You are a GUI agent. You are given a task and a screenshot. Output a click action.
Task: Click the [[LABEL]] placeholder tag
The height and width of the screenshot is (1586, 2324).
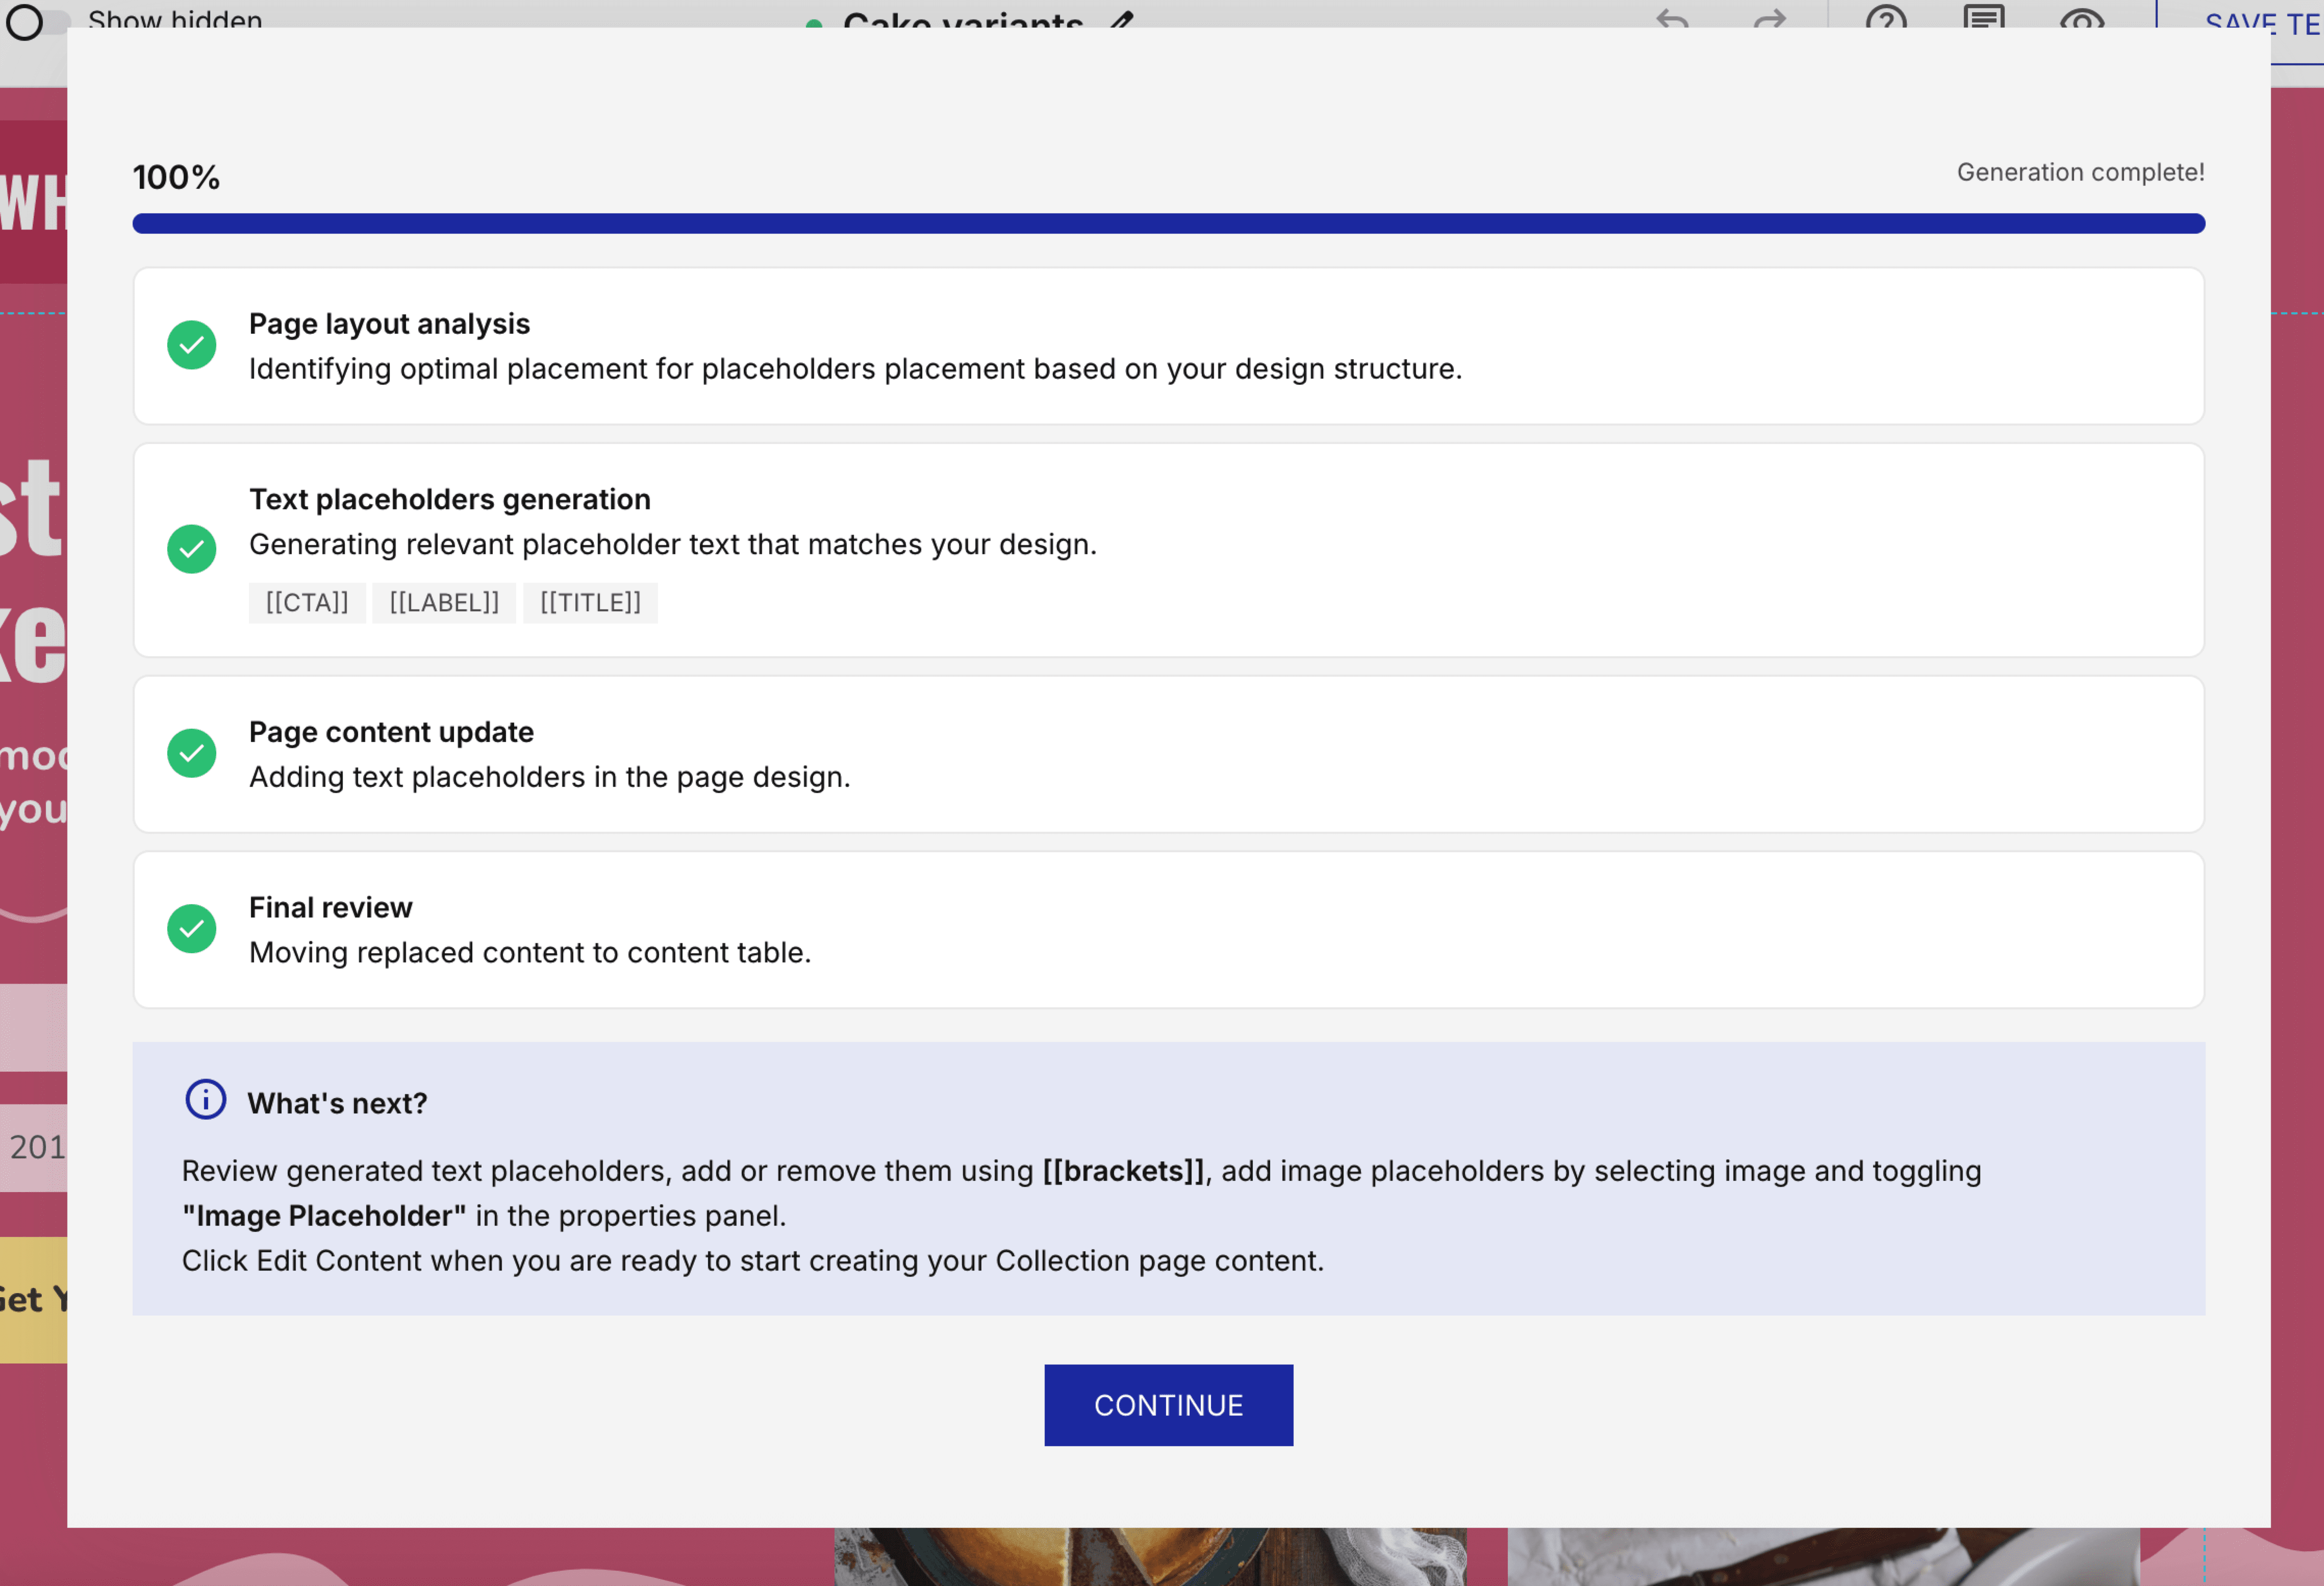tap(444, 602)
